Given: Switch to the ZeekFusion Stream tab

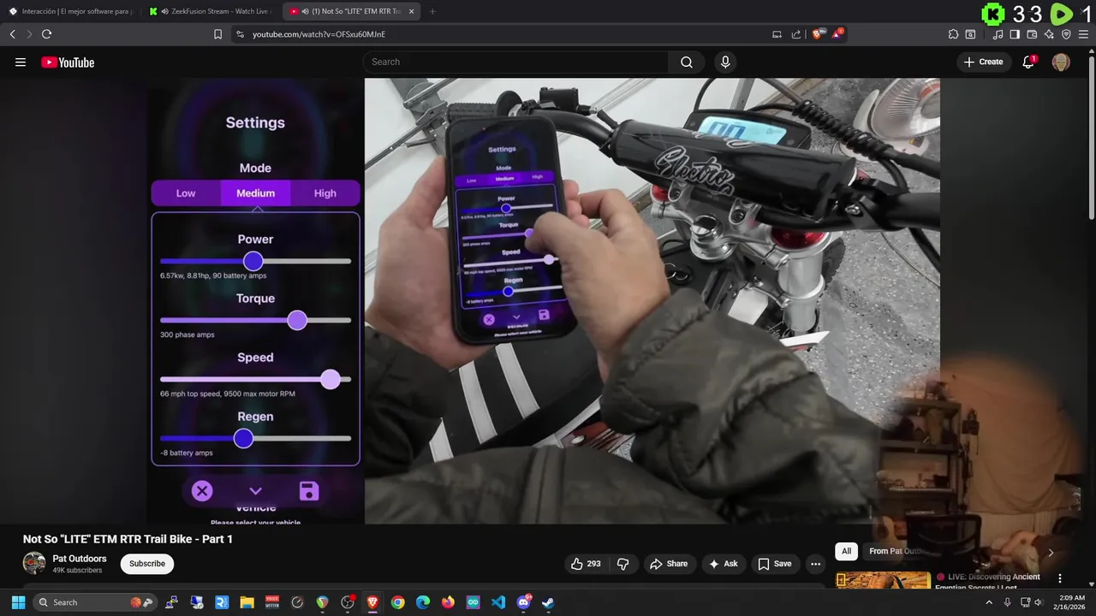Looking at the screenshot, I should (211, 11).
